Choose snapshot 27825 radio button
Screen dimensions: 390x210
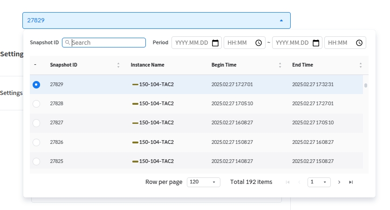(36, 161)
